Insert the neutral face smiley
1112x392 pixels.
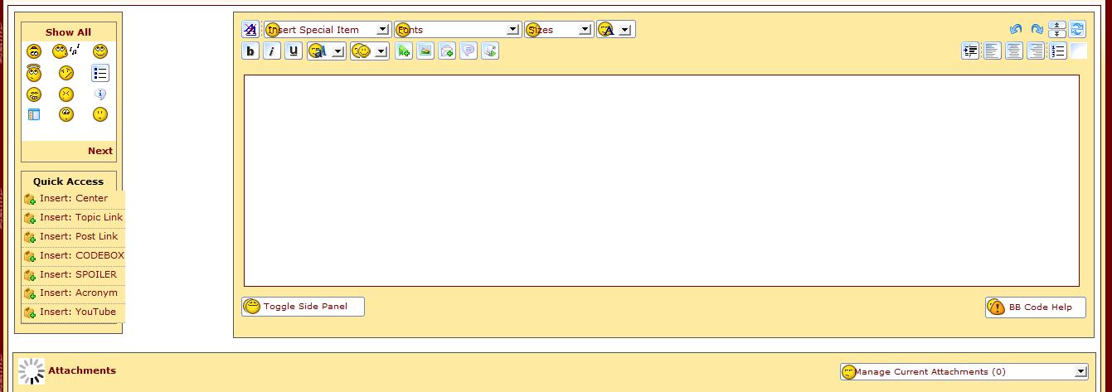pos(100,114)
